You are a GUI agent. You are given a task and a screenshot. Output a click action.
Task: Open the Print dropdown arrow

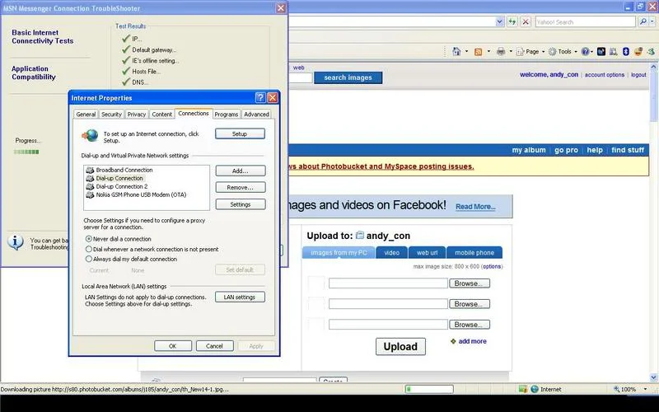tap(511, 52)
